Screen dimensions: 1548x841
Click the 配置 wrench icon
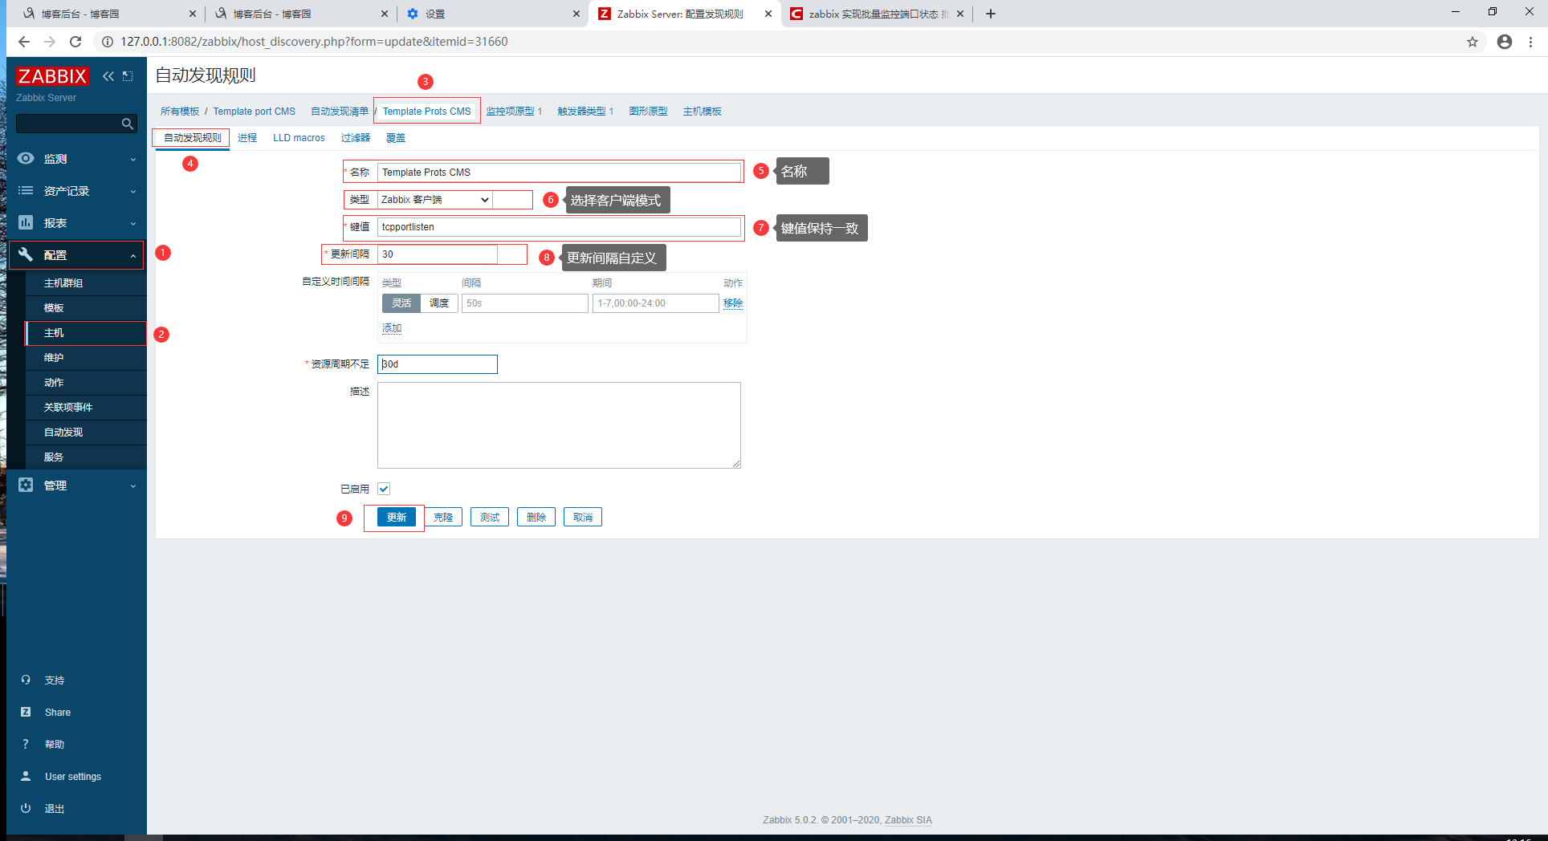[26, 254]
